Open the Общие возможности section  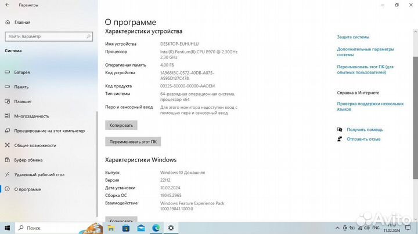pyautogui.click(x=35, y=145)
